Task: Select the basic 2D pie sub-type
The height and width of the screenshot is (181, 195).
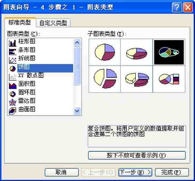Action: click(105, 52)
